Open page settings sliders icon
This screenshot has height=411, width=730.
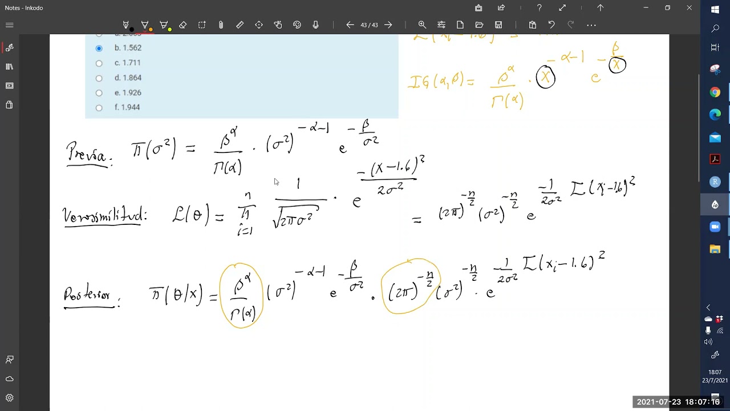click(x=441, y=25)
